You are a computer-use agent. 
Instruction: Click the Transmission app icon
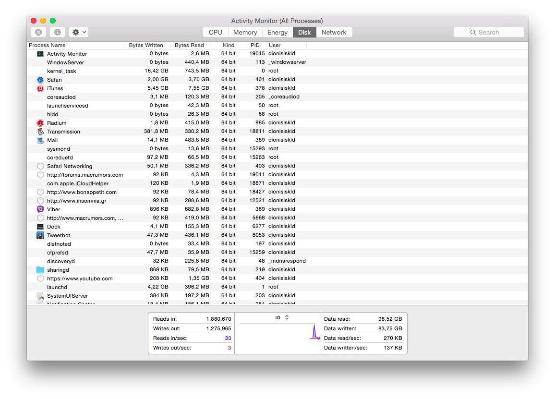click(x=40, y=132)
